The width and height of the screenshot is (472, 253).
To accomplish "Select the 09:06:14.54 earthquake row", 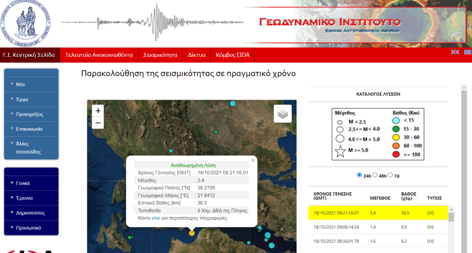I will point(378,227).
